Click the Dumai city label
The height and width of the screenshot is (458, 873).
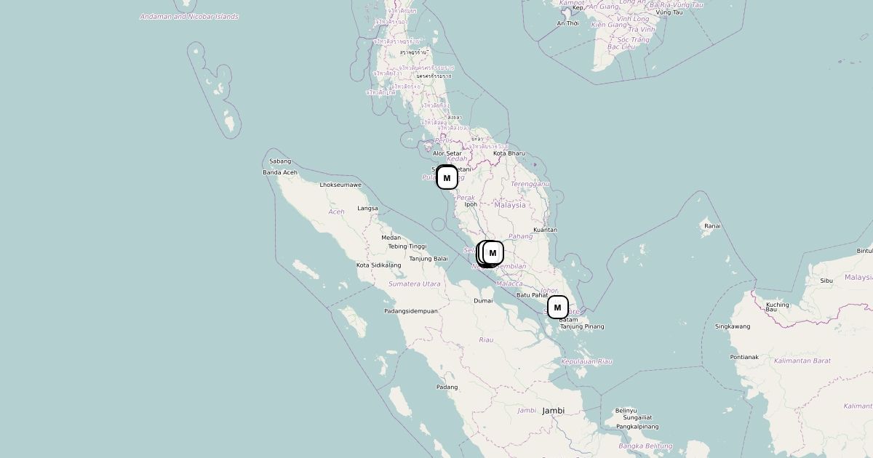pyautogui.click(x=483, y=300)
